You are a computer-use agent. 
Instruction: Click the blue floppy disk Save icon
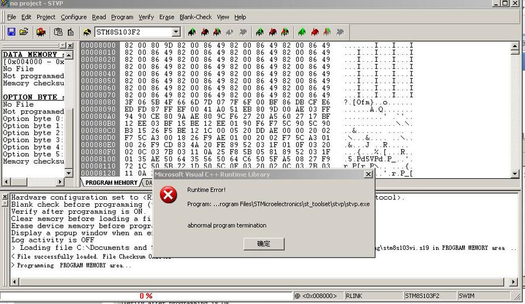point(11,32)
